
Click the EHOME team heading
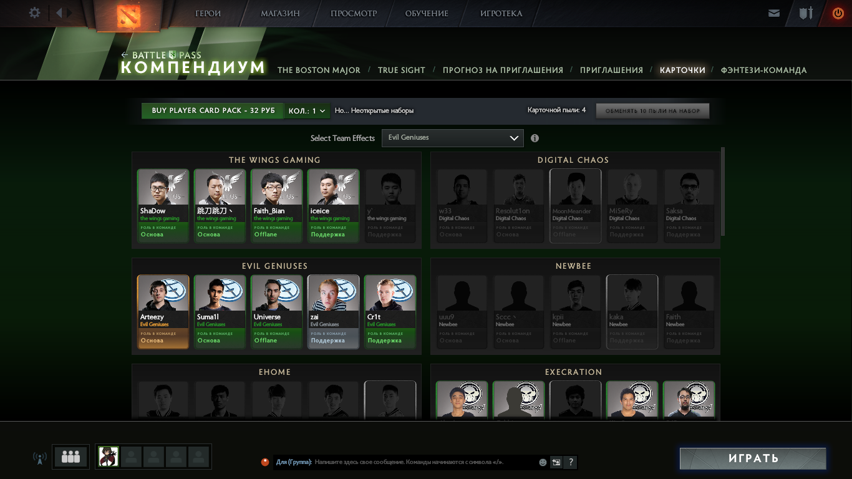274,372
